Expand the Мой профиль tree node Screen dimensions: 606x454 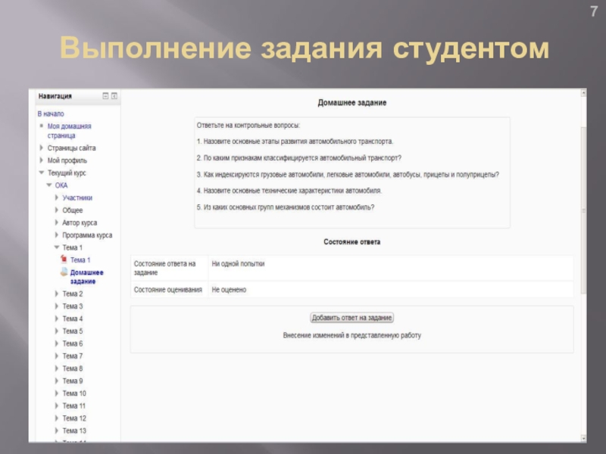(x=42, y=160)
